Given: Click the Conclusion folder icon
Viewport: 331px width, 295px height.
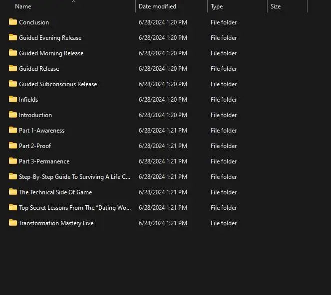Looking at the screenshot, I should pos(13,22).
